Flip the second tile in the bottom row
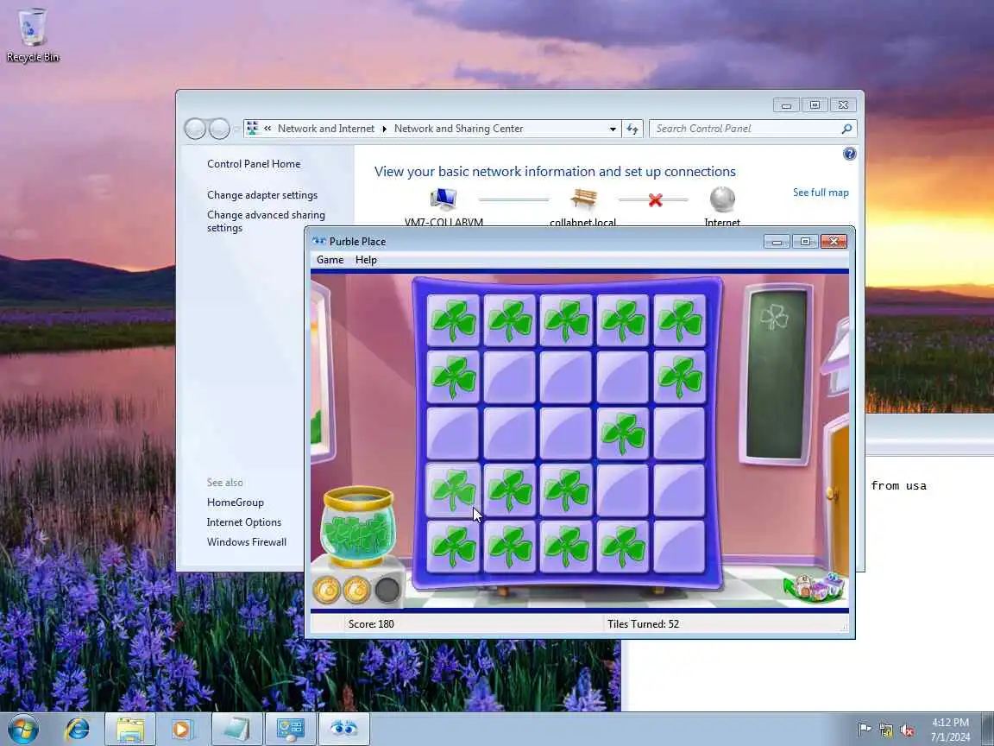994x746 pixels. 510,547
